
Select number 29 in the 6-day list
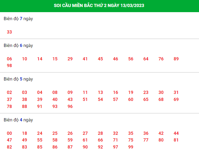pyautogui.click(x=70, y=59)
